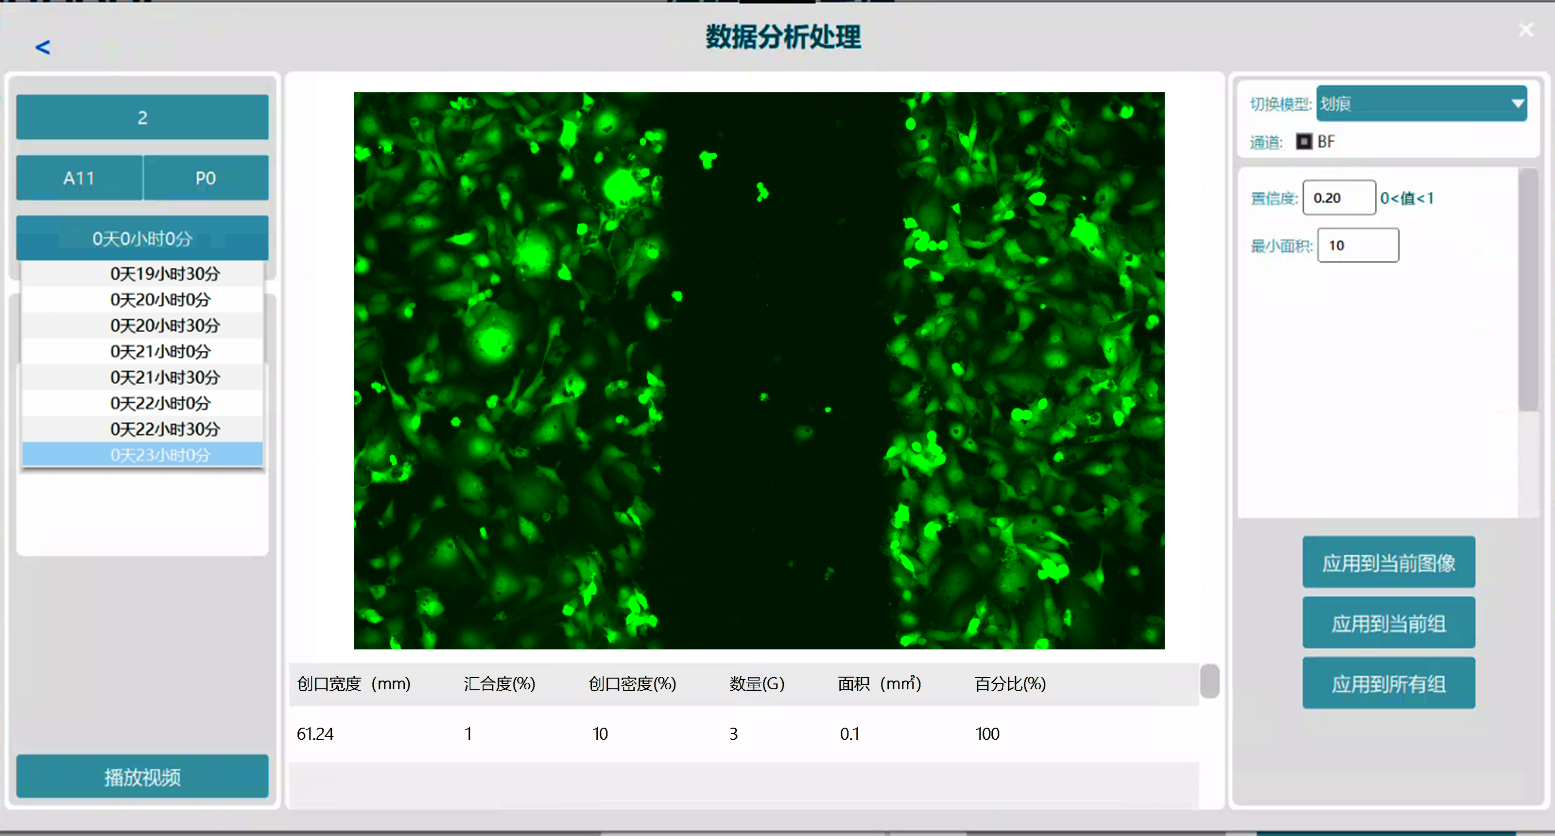The height and width of the screenshot is (836, 1555).
Task: Click the 置信度 confidence input field
Action: tap(1338, 198)
